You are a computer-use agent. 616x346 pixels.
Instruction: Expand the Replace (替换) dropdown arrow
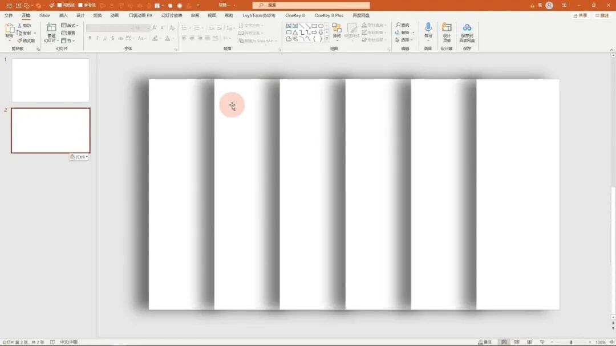point(414,32)
